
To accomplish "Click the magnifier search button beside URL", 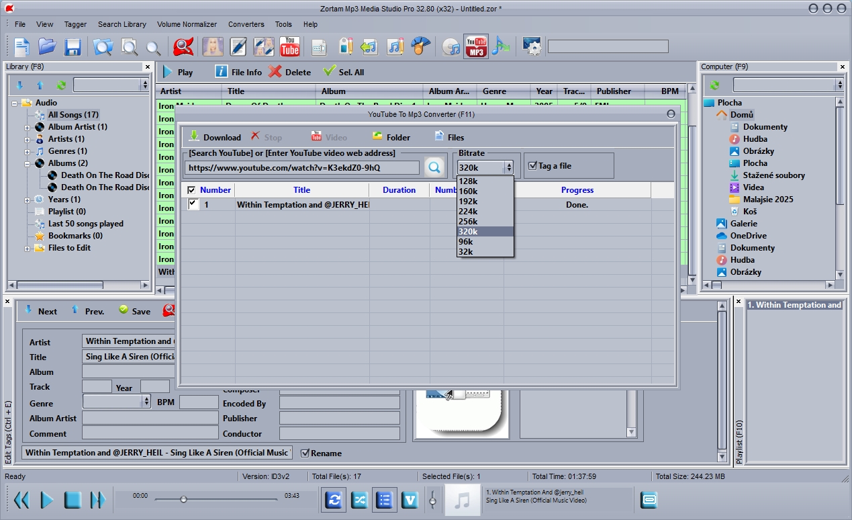I will coord(434,167).
